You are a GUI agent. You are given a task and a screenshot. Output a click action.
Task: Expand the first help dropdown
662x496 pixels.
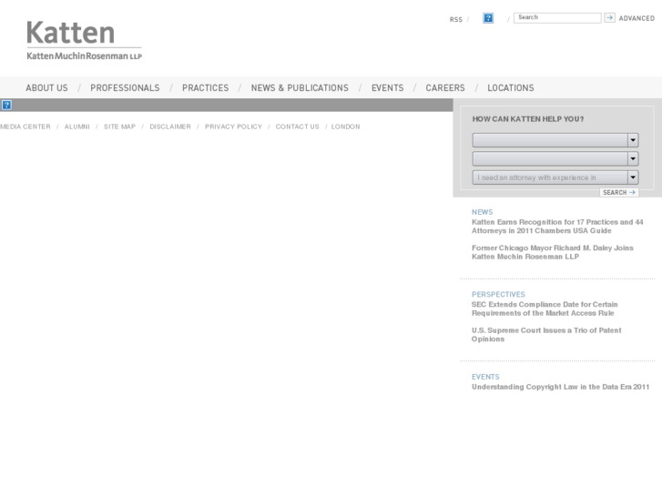(555, 140)
